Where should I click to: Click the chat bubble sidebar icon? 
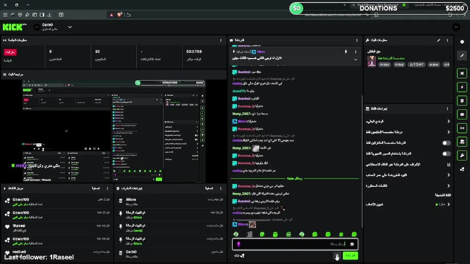462,114
